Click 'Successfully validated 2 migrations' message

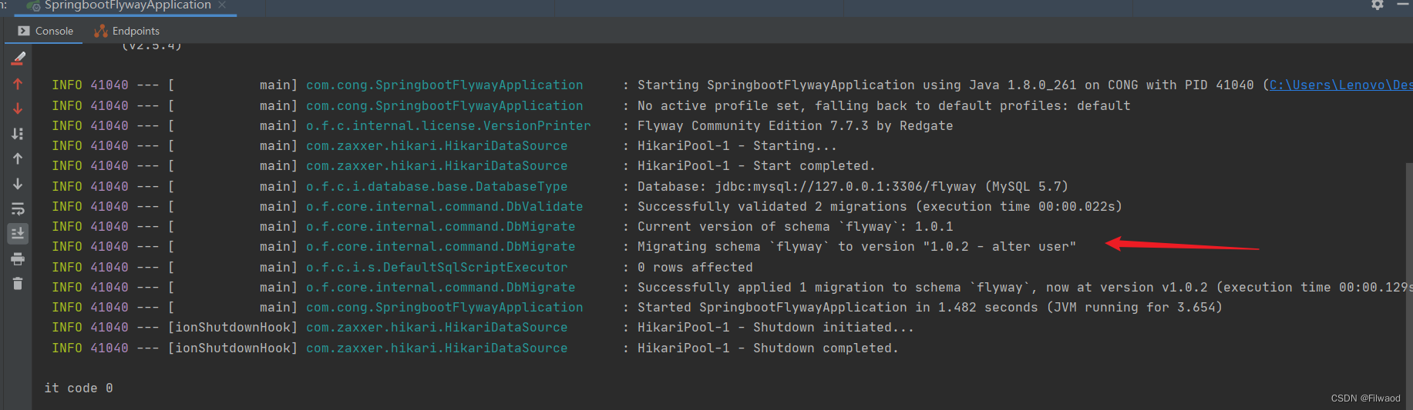880,207
